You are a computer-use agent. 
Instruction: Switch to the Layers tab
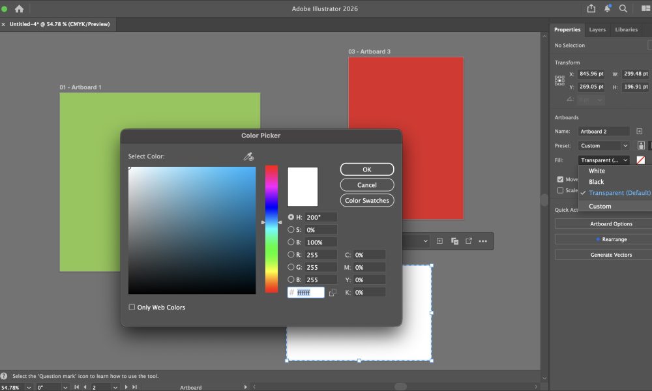point(597,30)
